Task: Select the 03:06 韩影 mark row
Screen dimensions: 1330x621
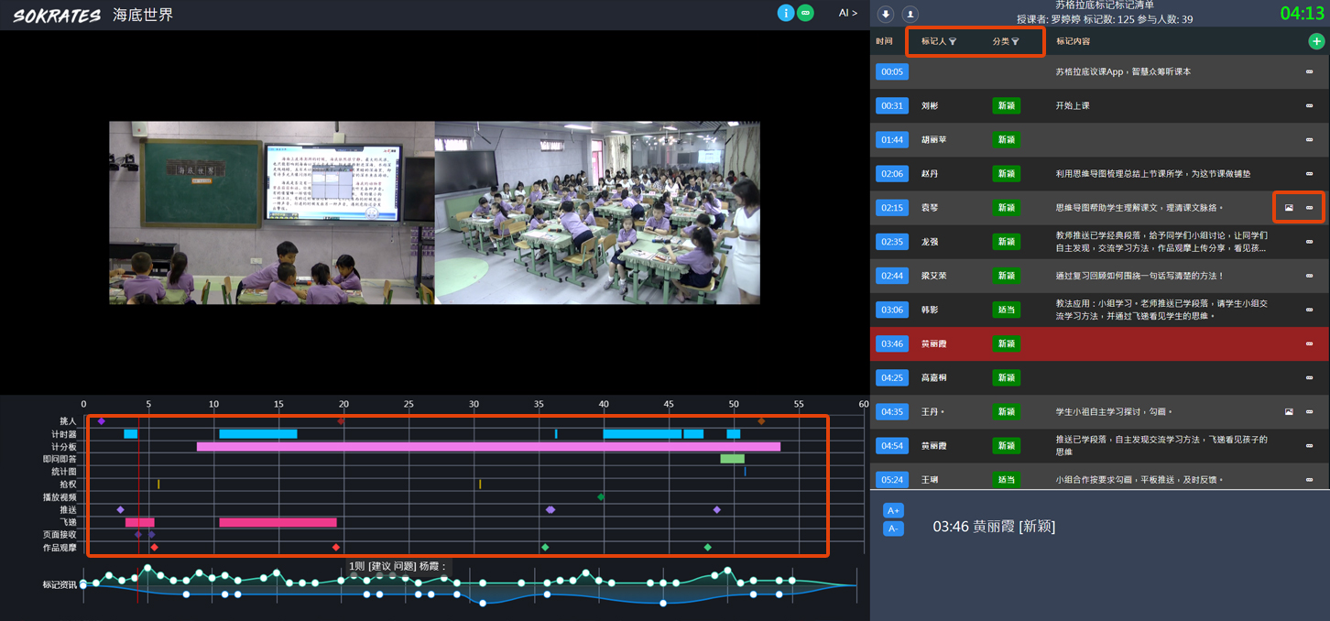Action: tap(1099, 310)
